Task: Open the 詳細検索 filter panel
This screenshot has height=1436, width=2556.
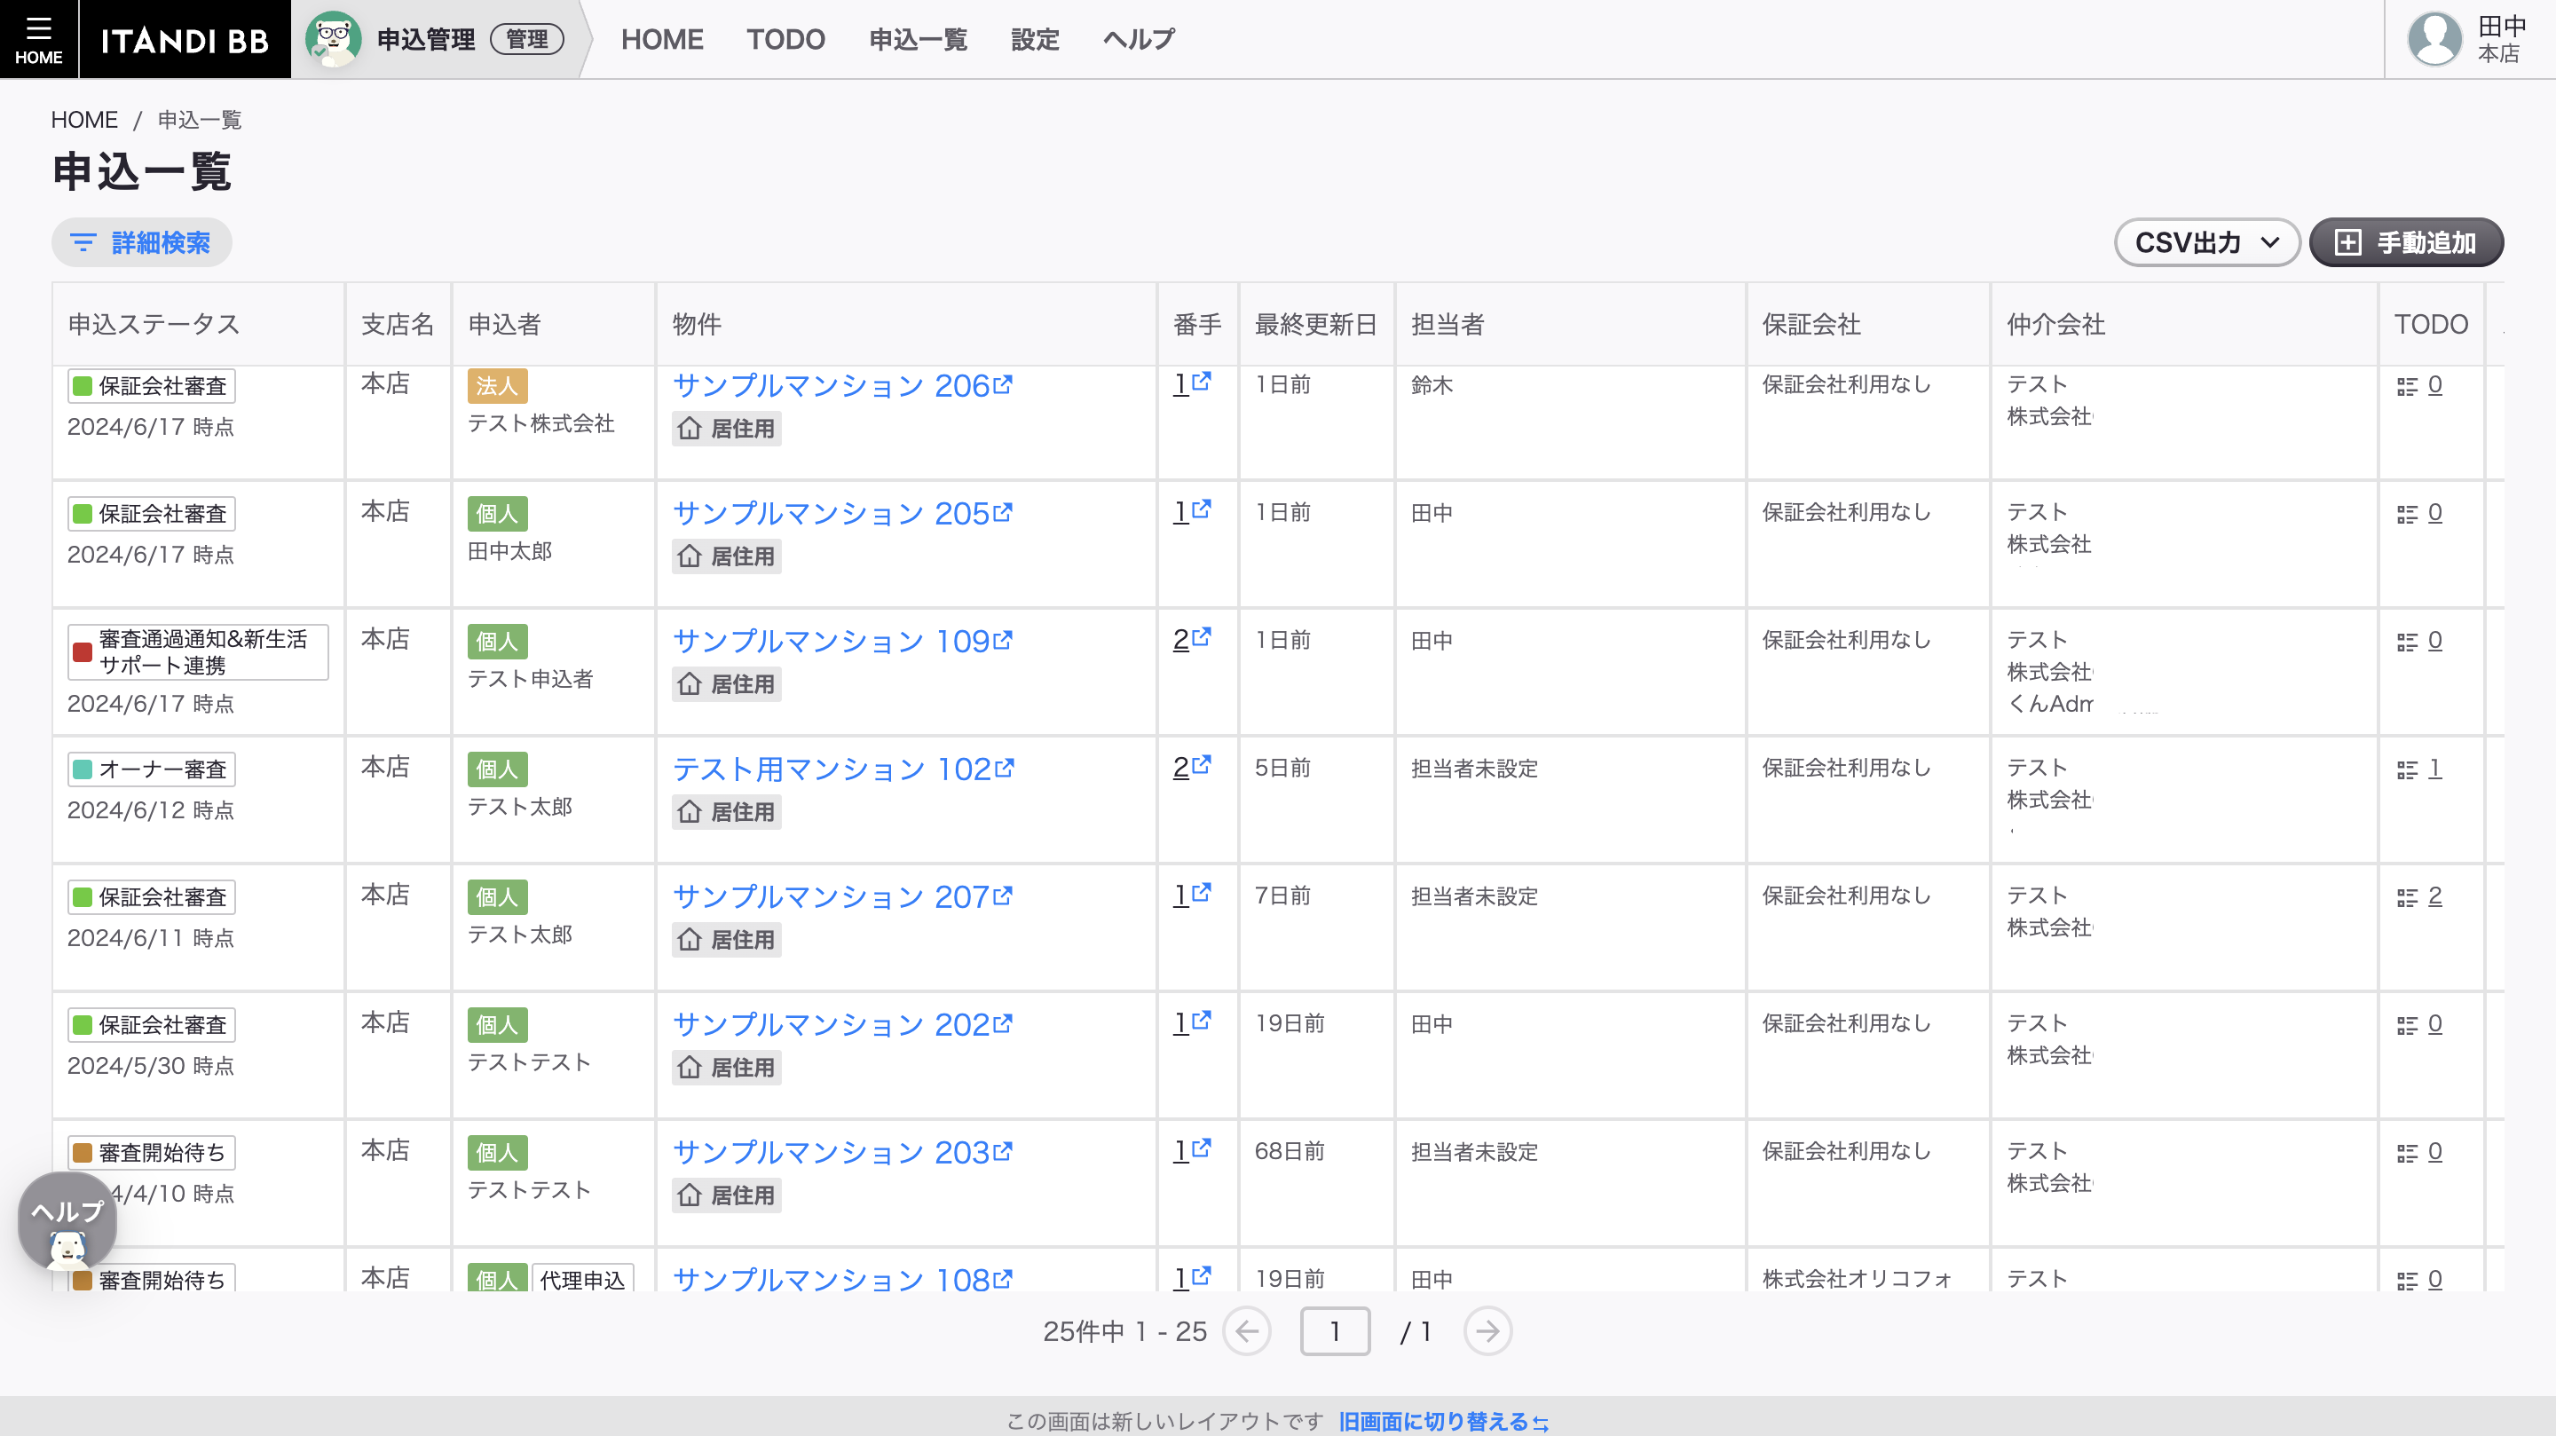Action: [x=142, y=242]
